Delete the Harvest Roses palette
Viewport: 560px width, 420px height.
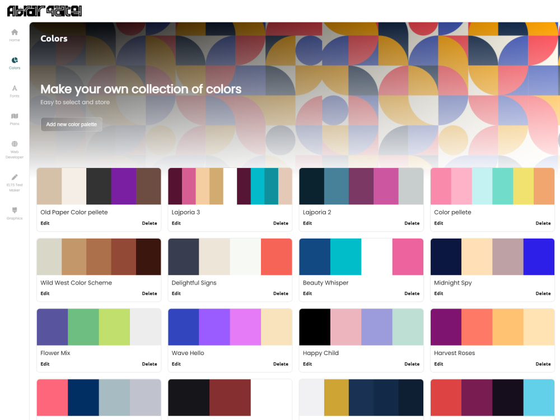tap(543, 364)
